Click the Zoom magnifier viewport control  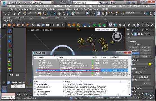(x=142, y=94)
